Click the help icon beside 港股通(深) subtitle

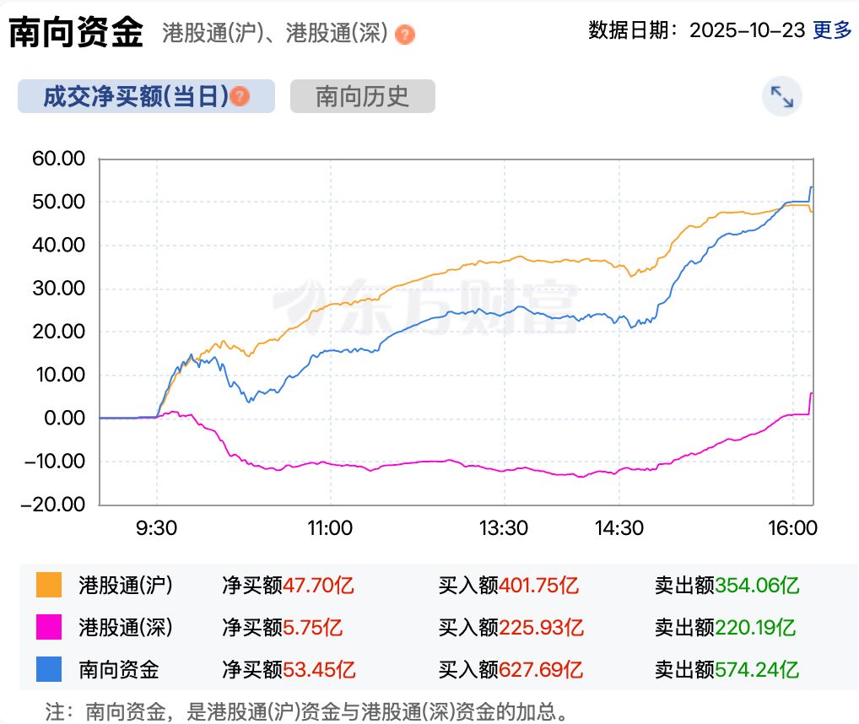point(406,35)
